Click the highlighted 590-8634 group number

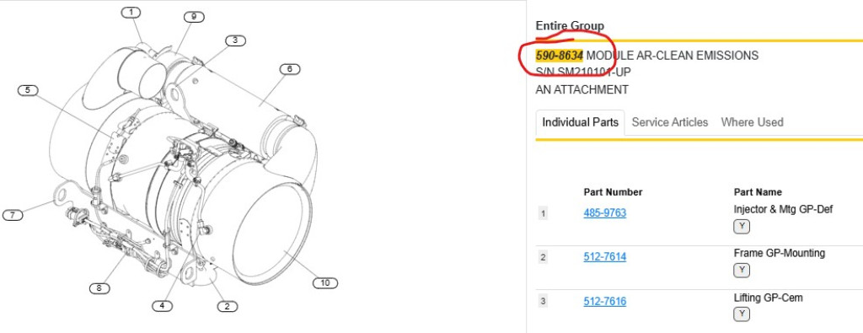(x=560, y=56)
